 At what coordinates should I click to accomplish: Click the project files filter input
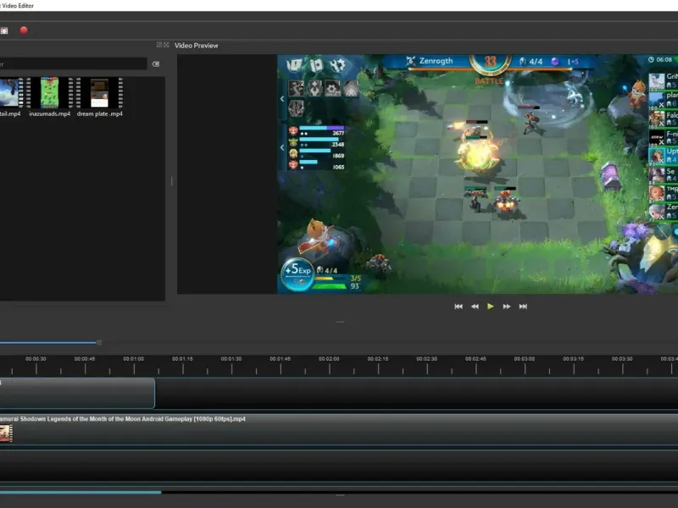click(x=72, y=63)
